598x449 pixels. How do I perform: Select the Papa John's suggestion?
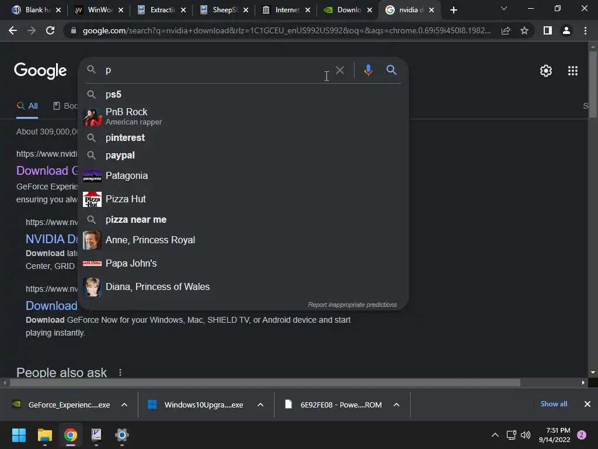[x=244, y=264]
